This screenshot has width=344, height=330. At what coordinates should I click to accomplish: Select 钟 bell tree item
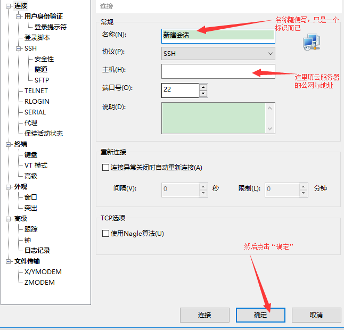click(28, 240)
